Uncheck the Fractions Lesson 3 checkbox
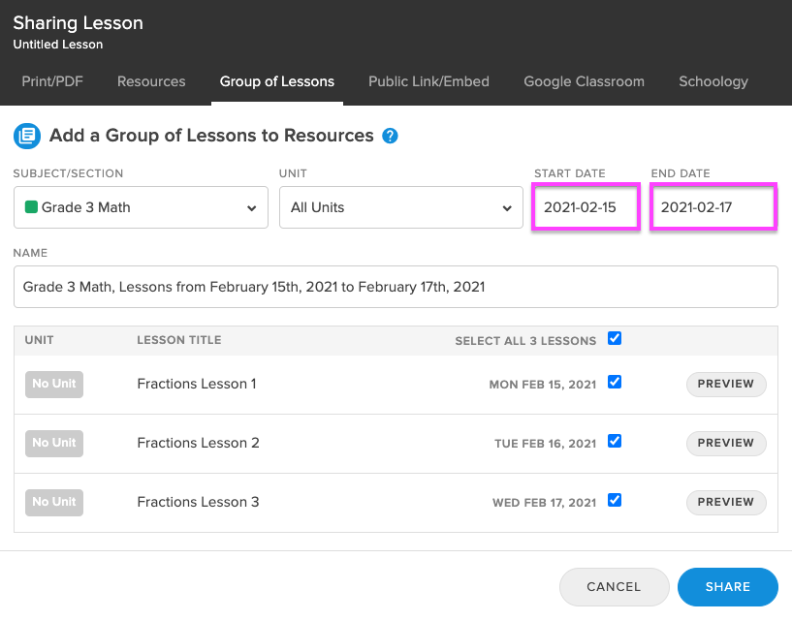The height and width of the screenshot is (621, 792). click(x=615, y=500)
